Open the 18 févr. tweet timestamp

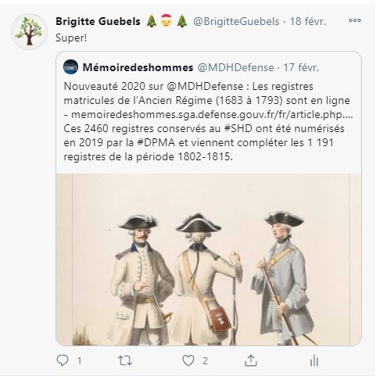pos(308,21)
